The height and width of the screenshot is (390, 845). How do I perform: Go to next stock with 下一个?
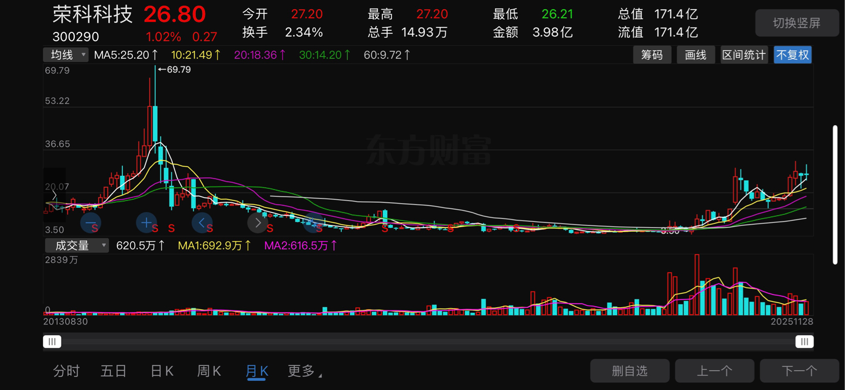pyautogui.click(x=799, y=371)
